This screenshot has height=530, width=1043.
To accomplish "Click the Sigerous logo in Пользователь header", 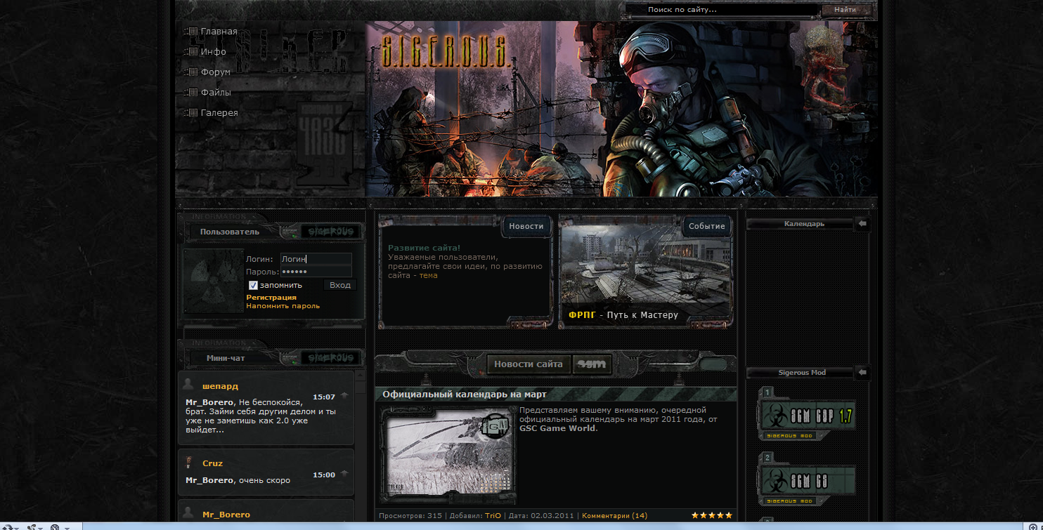I will [x=331, y=232].
